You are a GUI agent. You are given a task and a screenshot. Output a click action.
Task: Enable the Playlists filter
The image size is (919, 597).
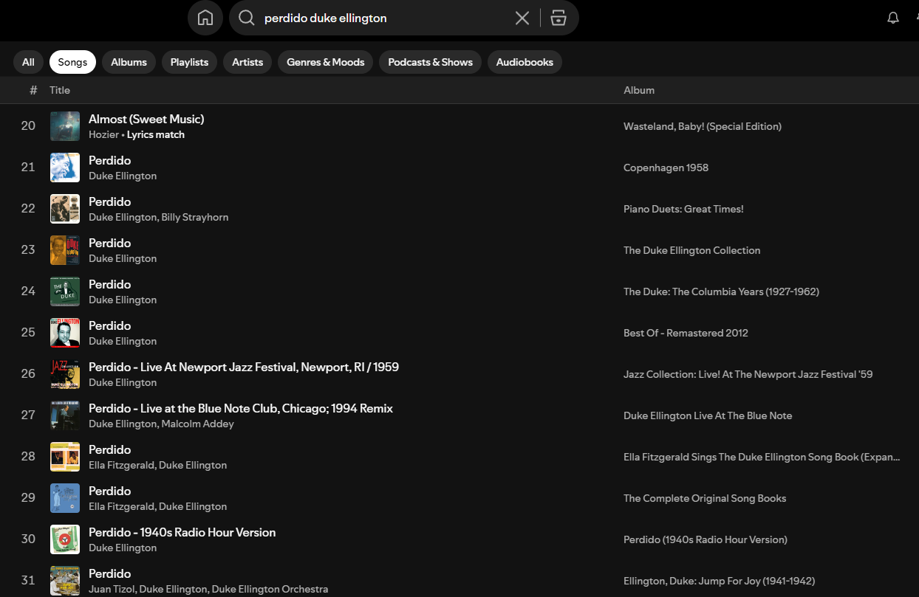pyautogui.click(x=189, y=62)
